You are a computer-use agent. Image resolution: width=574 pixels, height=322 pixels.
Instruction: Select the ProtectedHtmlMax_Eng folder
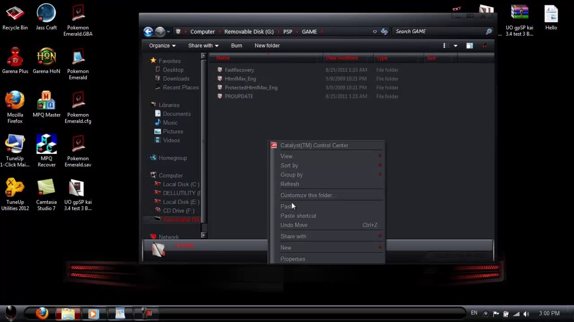251,88
